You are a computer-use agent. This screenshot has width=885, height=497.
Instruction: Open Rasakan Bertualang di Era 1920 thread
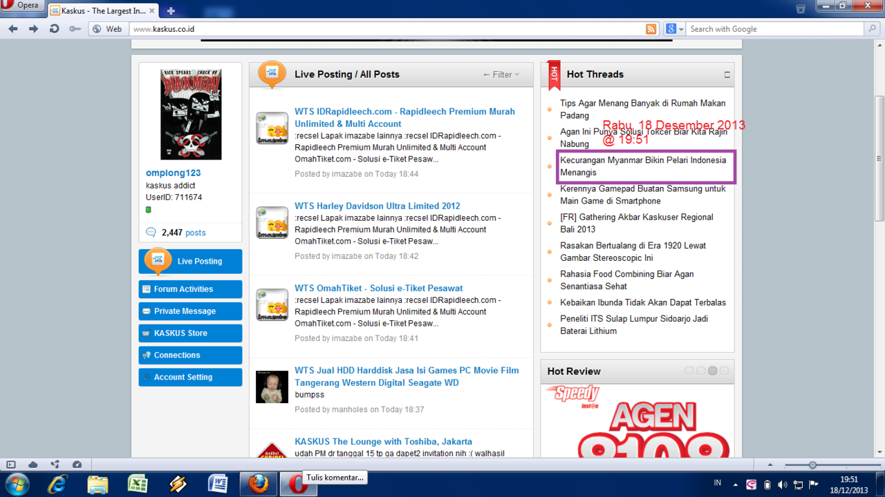pyautogui.click(x=633, y=251)
